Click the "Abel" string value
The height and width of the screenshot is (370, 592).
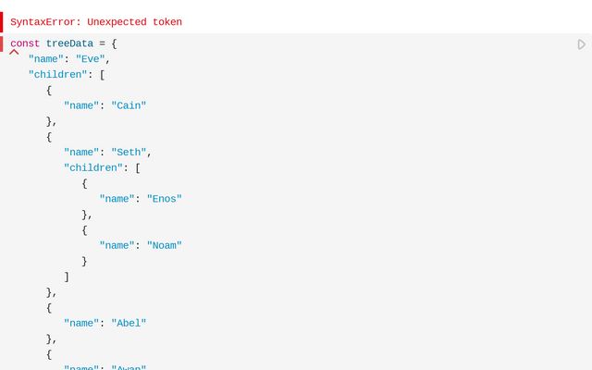coord(129,323)
